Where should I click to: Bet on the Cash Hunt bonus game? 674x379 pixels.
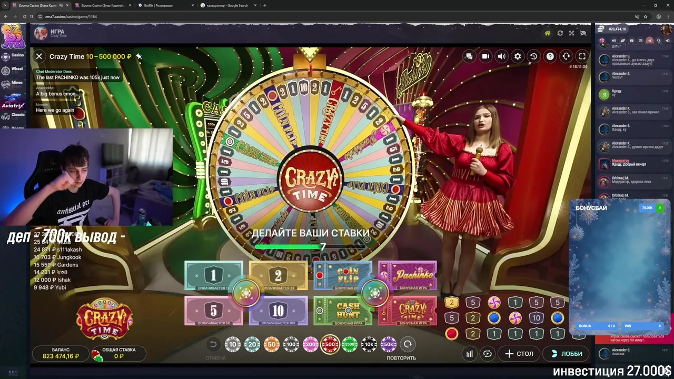tap(343, 311)
